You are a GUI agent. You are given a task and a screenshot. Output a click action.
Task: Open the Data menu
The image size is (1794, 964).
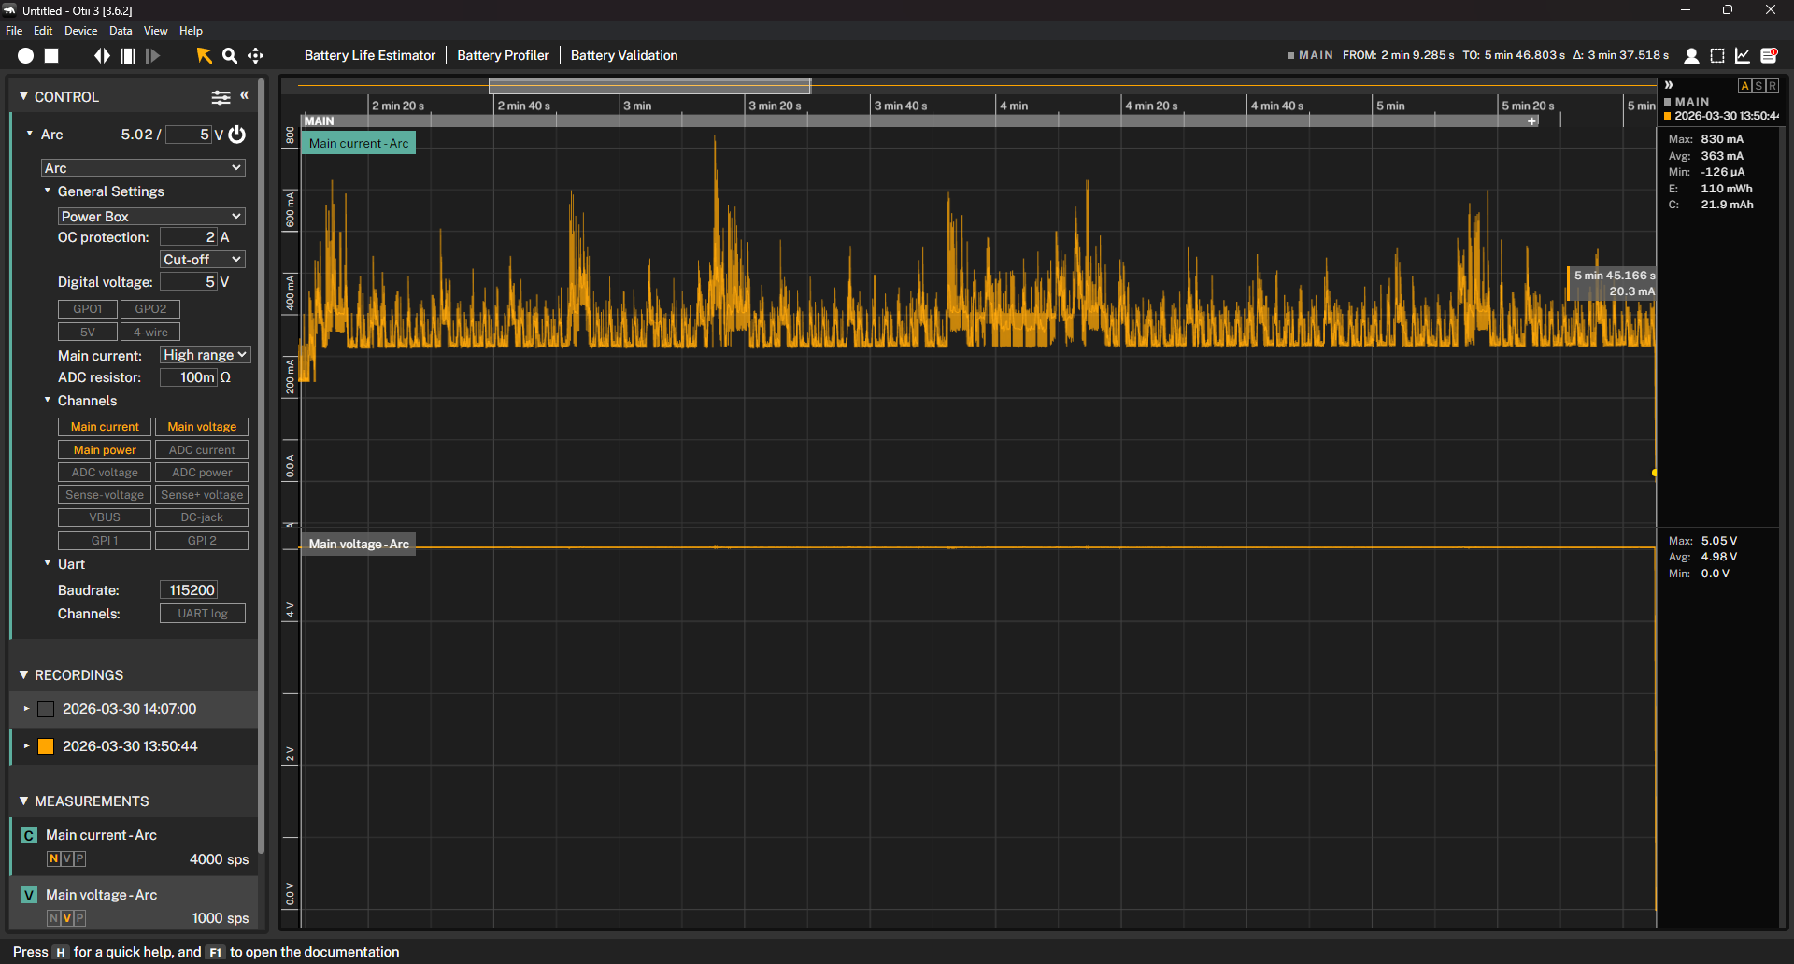coord(121,31)
